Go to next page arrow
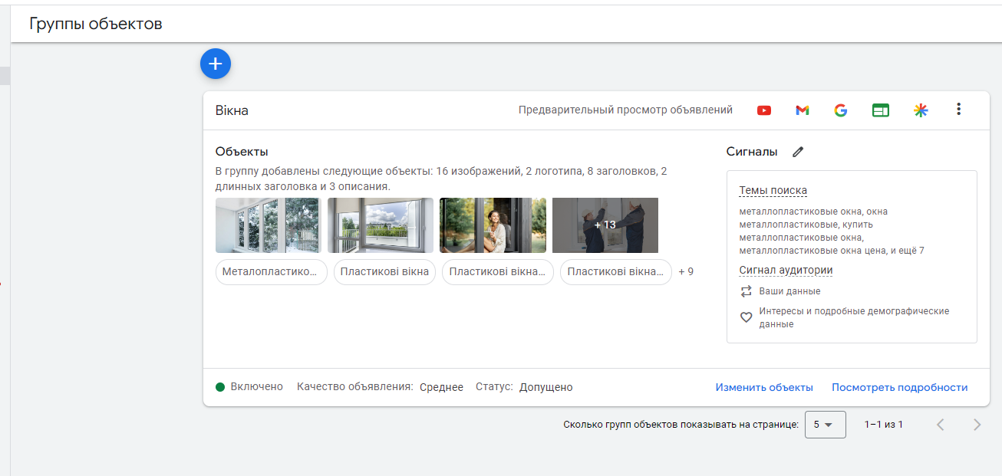This screenshot has width=1002, height=476. click(x=977, y=425)
